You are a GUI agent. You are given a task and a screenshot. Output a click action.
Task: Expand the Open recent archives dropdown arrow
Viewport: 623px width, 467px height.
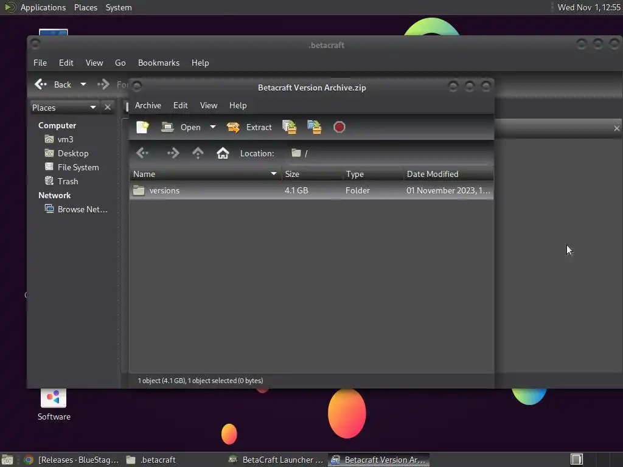[x=213, y=127]
